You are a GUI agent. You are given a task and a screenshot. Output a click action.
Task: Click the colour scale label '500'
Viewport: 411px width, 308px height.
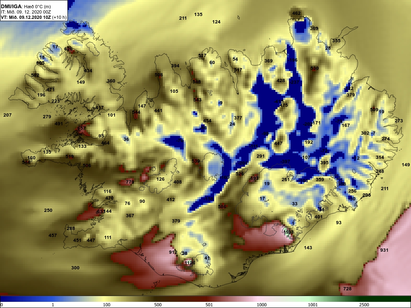[158, 305]
